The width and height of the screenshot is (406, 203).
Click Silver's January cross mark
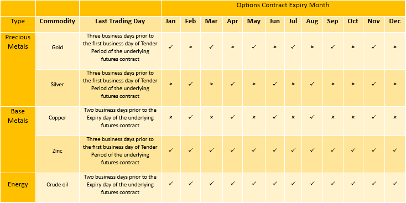[x=170, y=84]
